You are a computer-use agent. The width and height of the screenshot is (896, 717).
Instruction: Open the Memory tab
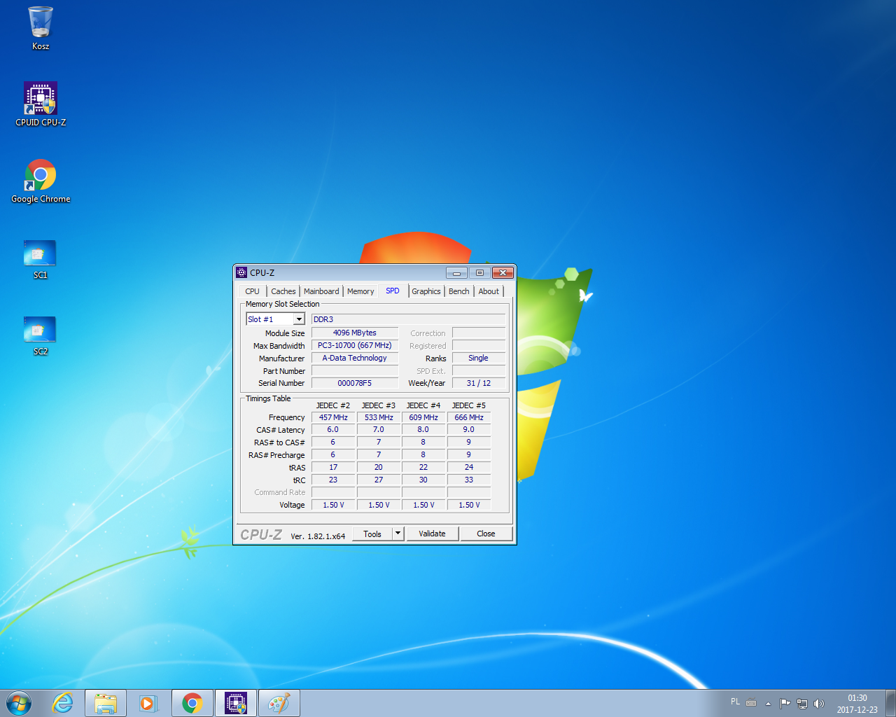(x=360, y=291)
